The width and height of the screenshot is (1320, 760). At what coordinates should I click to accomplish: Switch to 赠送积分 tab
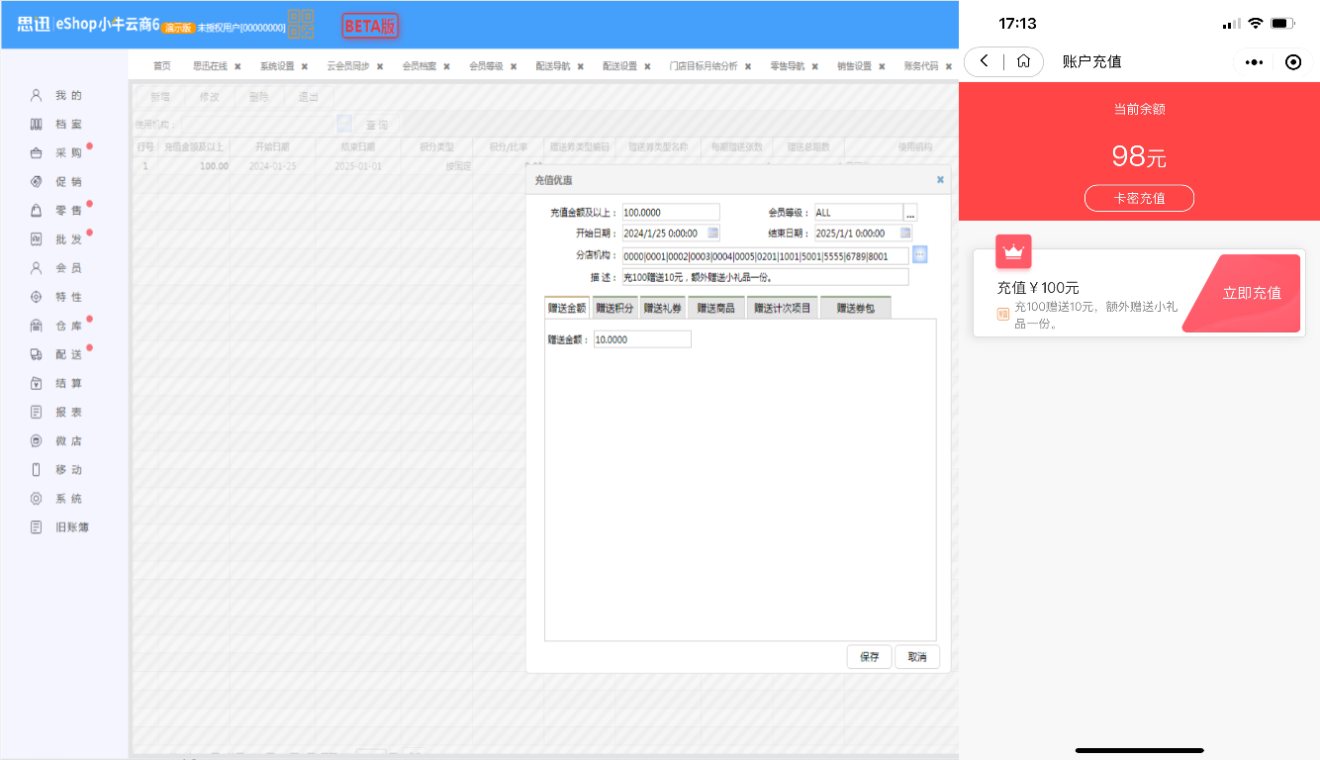click(615, 308)
